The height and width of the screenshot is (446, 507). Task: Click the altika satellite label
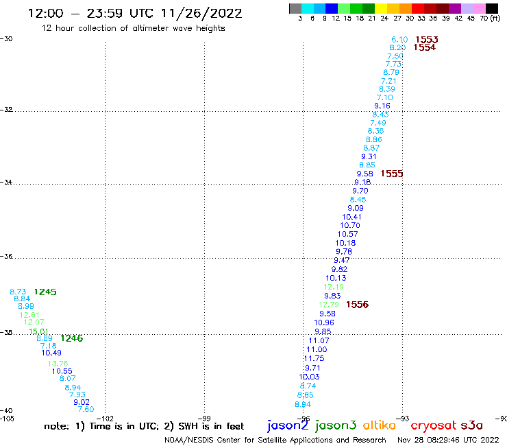(380, 425)
